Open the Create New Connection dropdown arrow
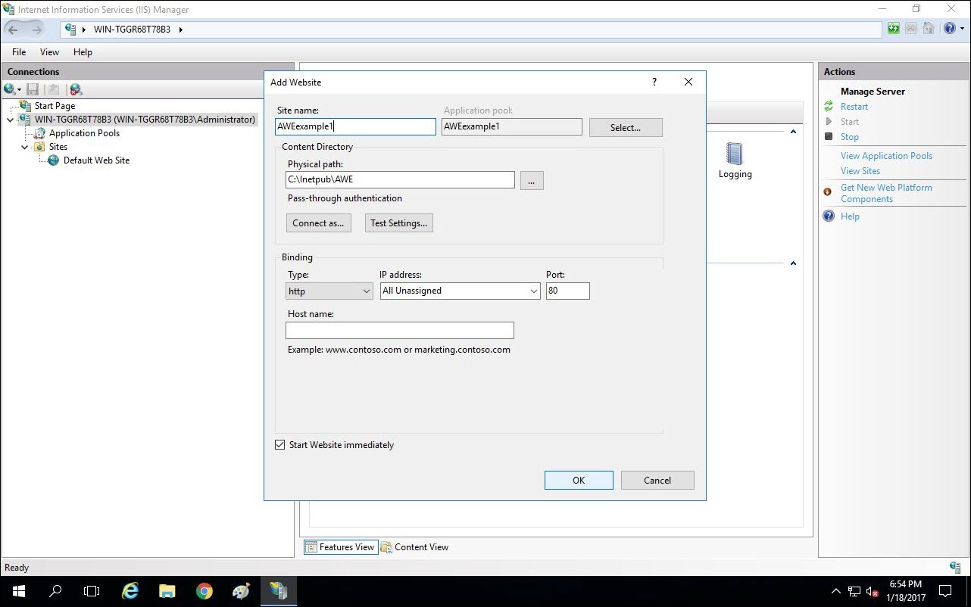The height and width of the screenshot is (607, 971). coord(19,90)
